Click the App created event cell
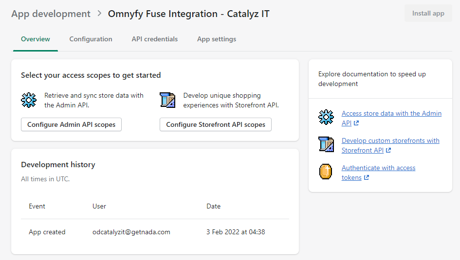The height and width of the screenshot is (260, 460). (47, 232)
